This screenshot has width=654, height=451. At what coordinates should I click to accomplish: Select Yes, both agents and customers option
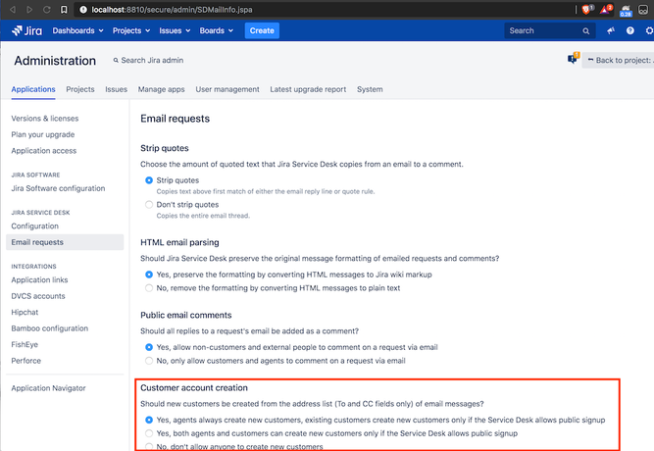(149, 433)
